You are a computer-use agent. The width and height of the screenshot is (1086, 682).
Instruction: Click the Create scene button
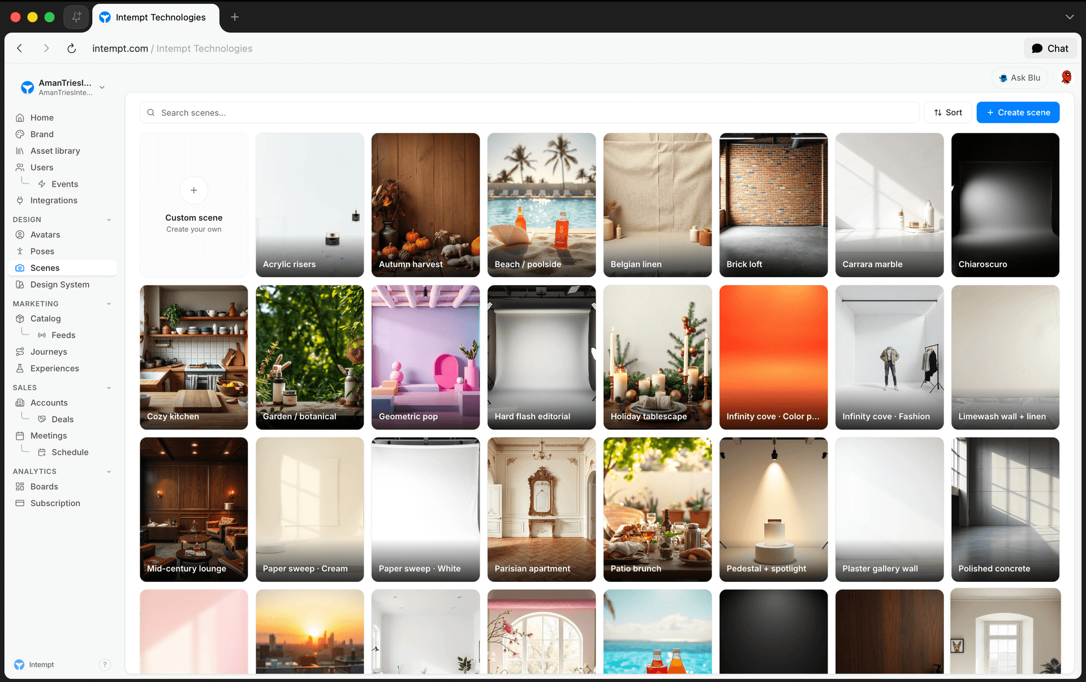coord(1018,113)
